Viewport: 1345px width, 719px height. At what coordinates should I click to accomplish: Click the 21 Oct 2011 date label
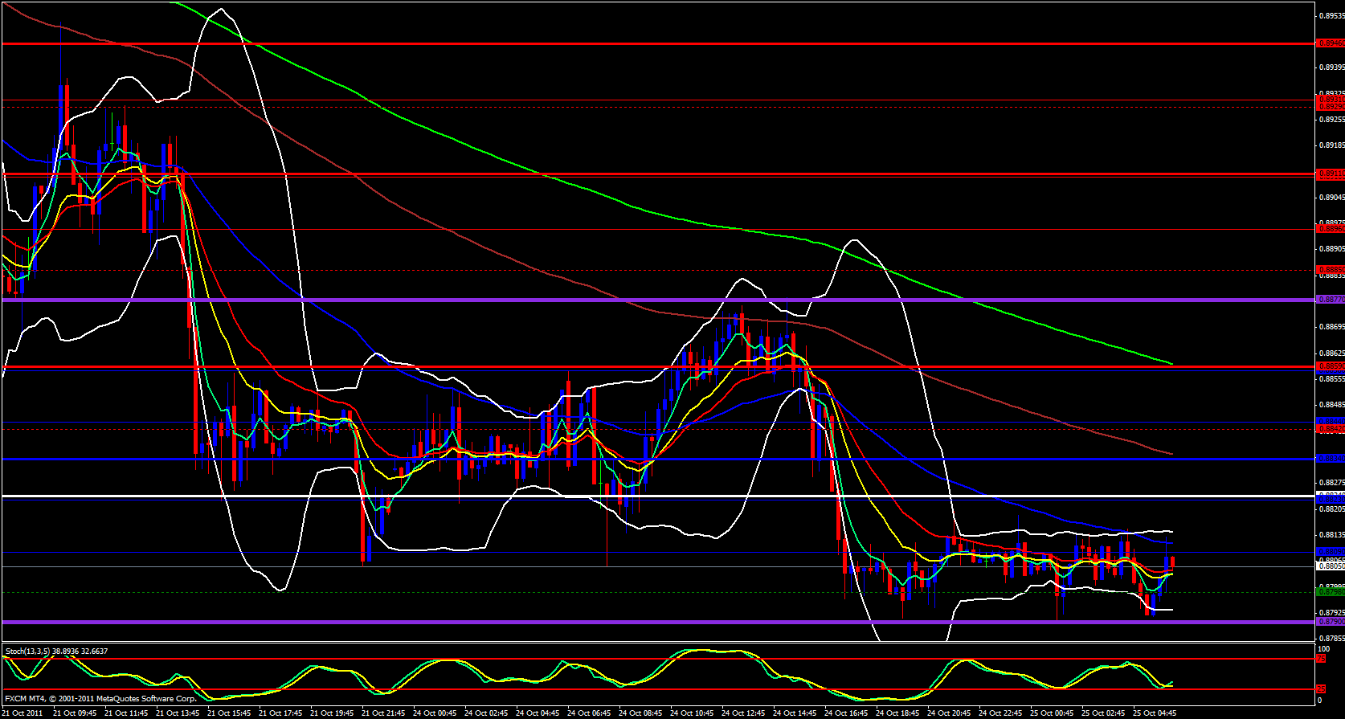pyautogui.click(x=24, y=713)
